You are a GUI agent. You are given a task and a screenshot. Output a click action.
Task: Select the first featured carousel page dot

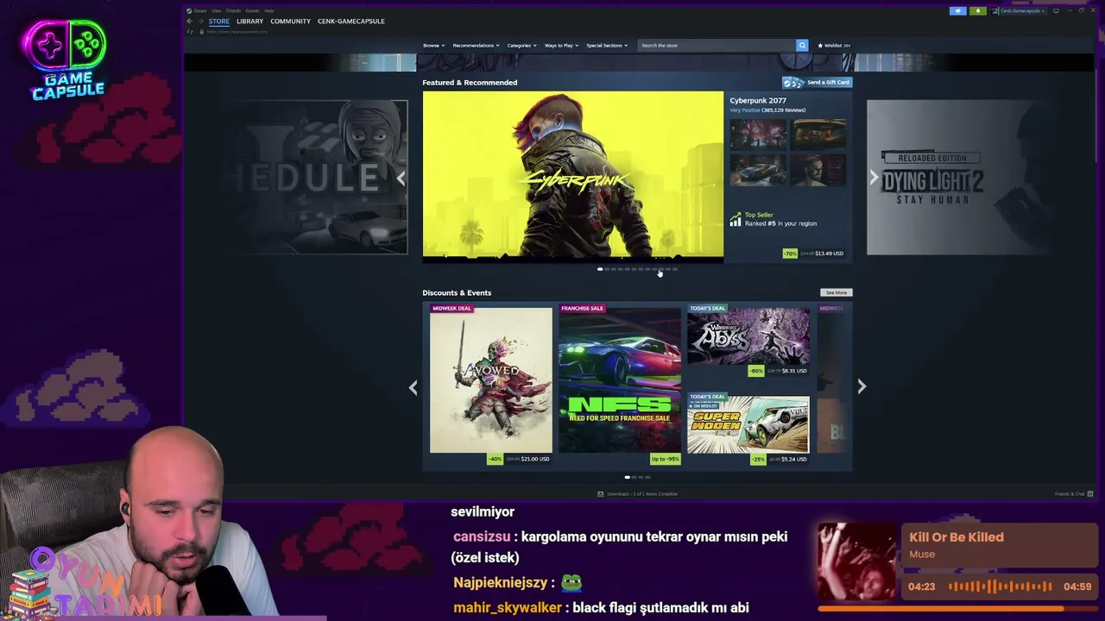point(600,269)
